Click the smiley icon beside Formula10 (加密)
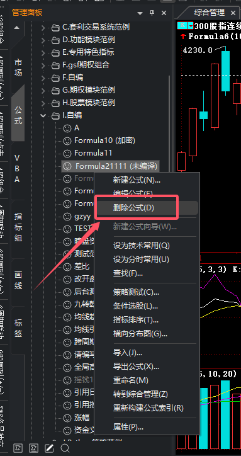The image size is (241, 456). pyautogui.click(x=67, y=140)
